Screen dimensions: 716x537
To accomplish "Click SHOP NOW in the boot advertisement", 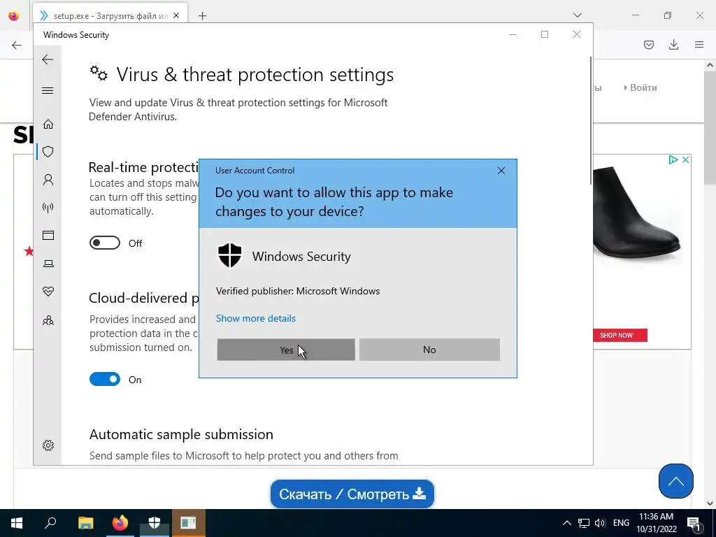I will tap(620, 335).
